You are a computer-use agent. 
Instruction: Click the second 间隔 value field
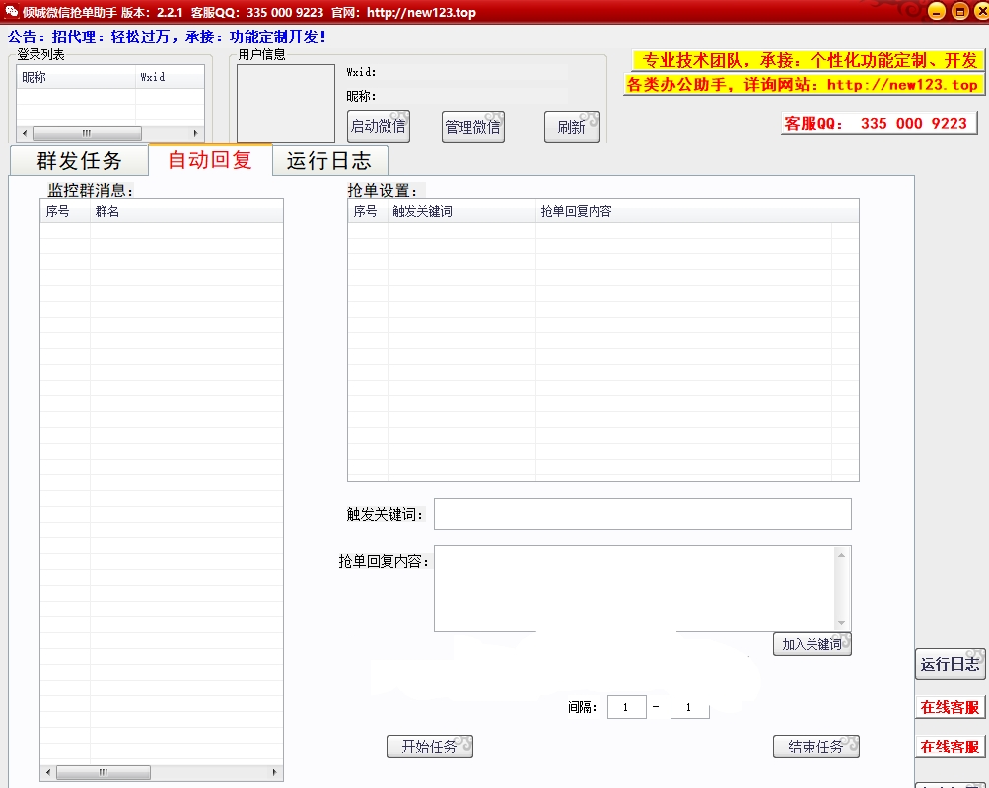pos(690,707)
